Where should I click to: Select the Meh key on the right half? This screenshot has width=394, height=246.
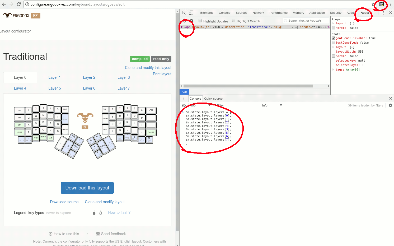pos(105,129)
